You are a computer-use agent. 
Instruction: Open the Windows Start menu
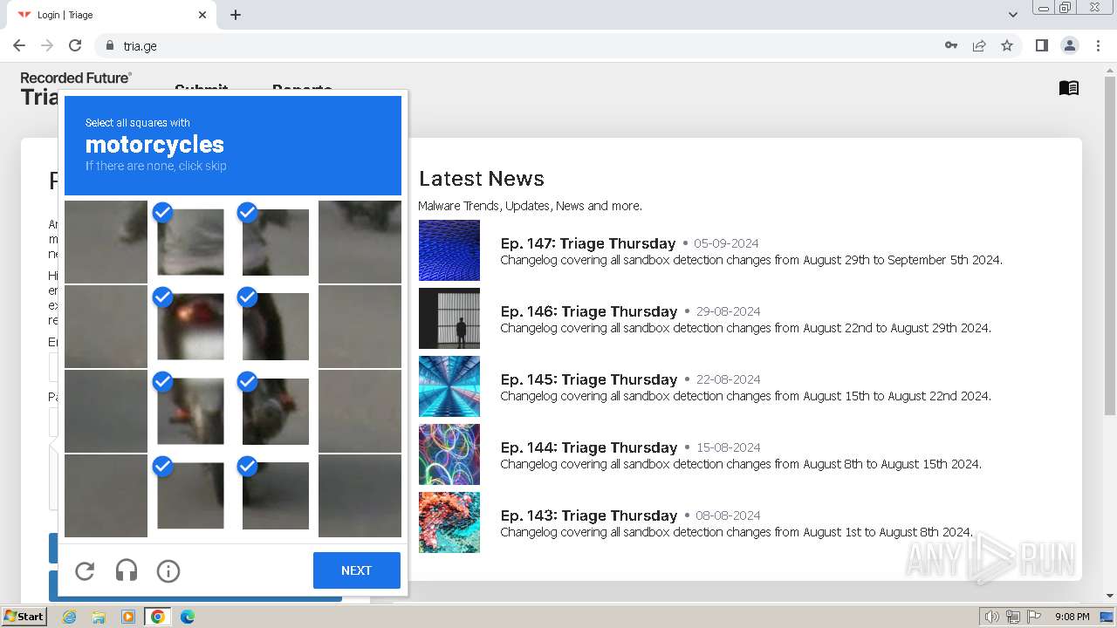coord(24,617)
